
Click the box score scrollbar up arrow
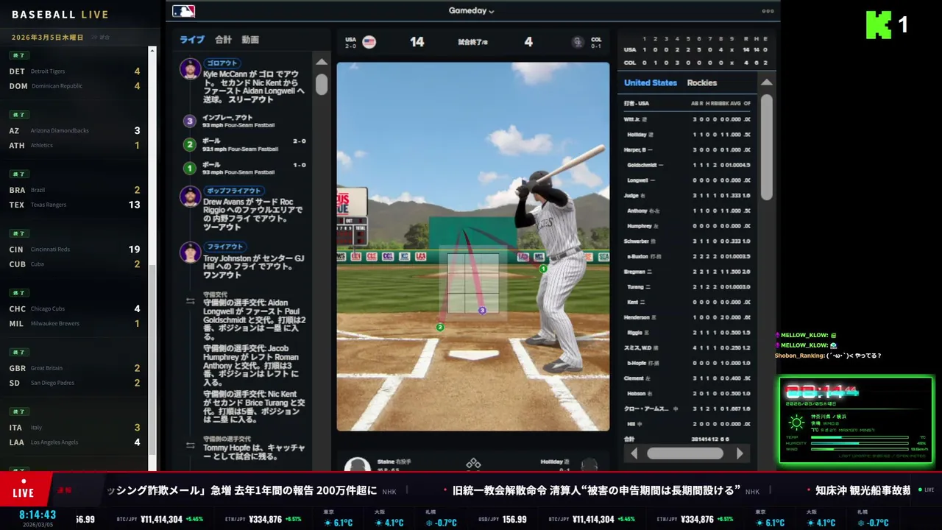pos(766,82)
